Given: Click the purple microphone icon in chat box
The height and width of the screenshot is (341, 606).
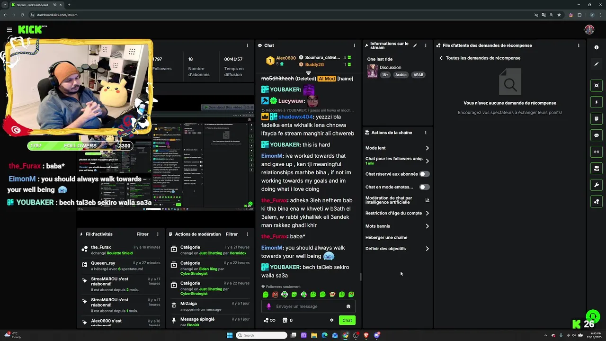Looking at the screenshot, I should [269, 306].
